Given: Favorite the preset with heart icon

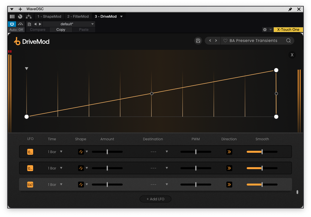Looking at the screenshot, I should click(x=225, y=41).
